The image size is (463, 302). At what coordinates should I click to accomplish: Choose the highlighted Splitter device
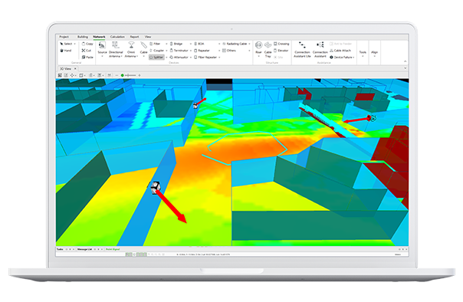tap(156, 57)
